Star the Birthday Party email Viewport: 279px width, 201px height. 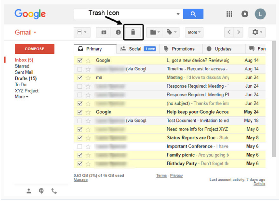tap(88, 164)
